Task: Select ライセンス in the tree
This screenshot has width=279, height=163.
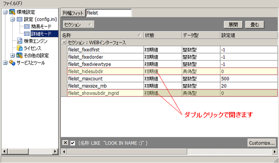Action: [33, 48]
